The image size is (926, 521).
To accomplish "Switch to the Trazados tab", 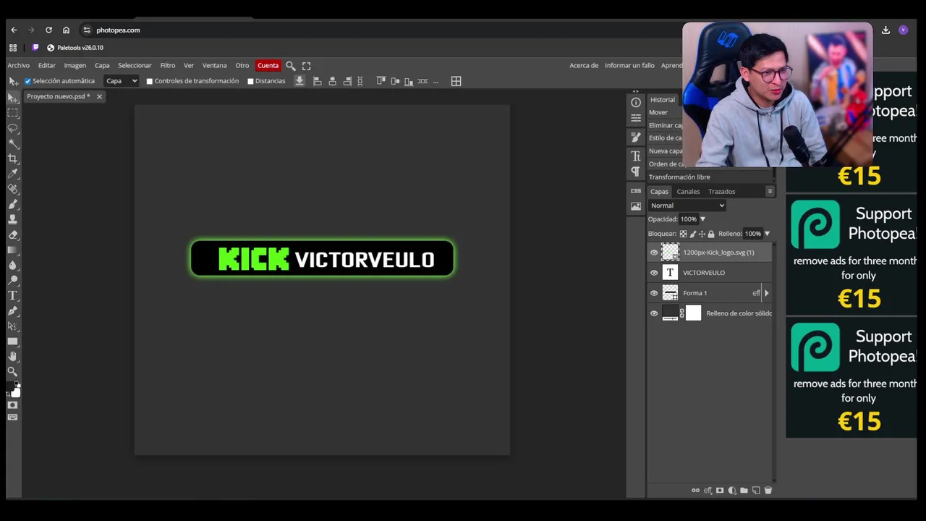I will tap(721, 192).
